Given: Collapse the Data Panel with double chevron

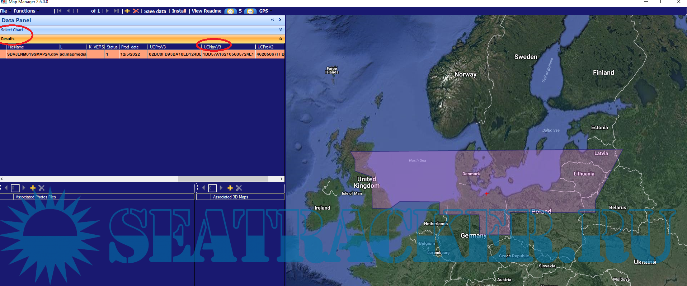Looking at the screenshot, I should coord(273,20).
